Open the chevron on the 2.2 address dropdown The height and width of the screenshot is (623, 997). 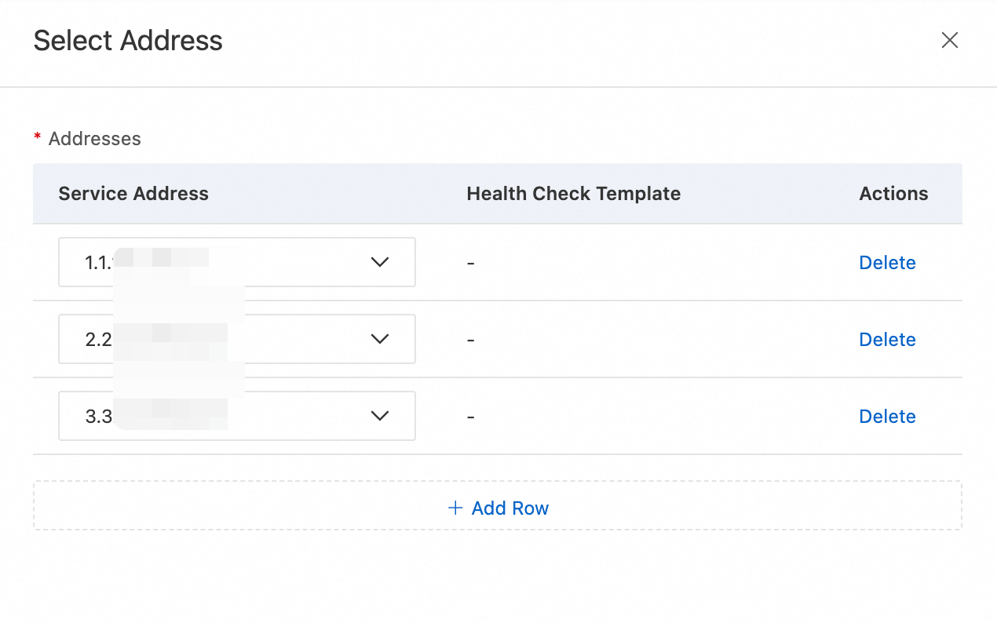pyautogui.click(x=380, y=339)
